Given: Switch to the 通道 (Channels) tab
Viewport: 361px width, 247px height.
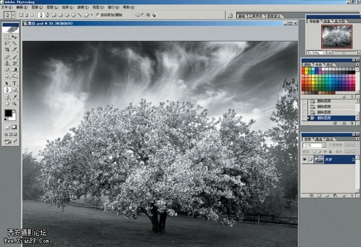Looking at the screenshot, I should pos(319,139).
